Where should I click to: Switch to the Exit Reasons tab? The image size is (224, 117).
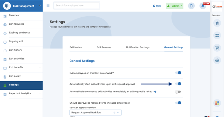[104, 47]
